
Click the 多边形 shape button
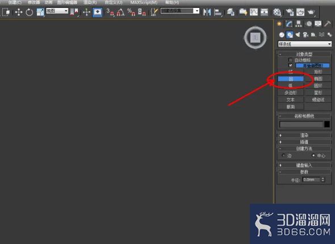(x=291, y=92)
